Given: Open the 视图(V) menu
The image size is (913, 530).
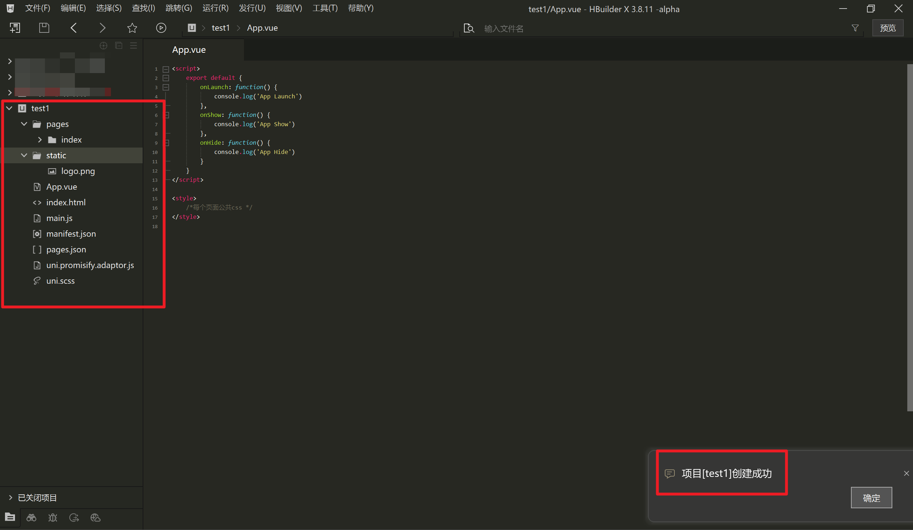Looking at the screenshot, I should point(289,8).
